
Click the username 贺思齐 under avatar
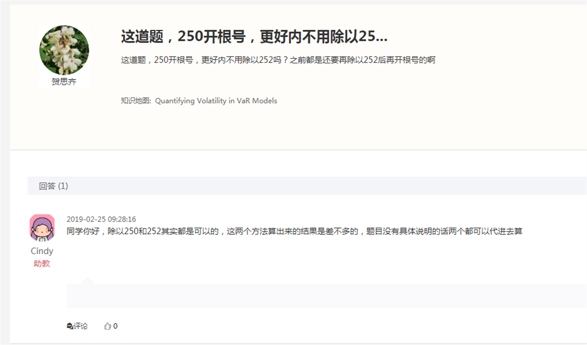point(64,81)
